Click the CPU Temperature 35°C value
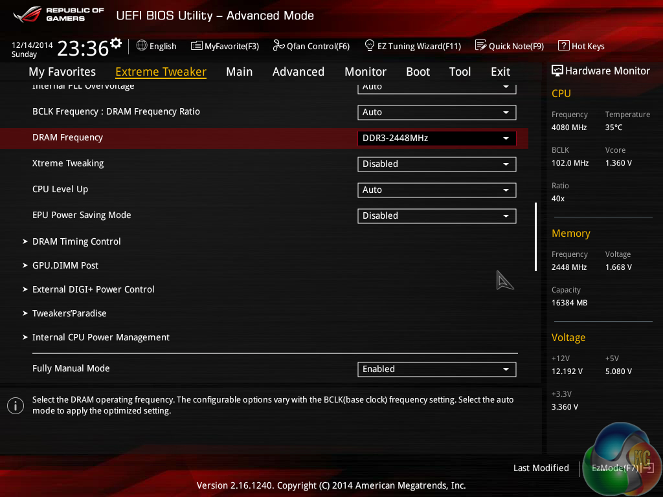The image size is (663, 497). coord(614,127)
